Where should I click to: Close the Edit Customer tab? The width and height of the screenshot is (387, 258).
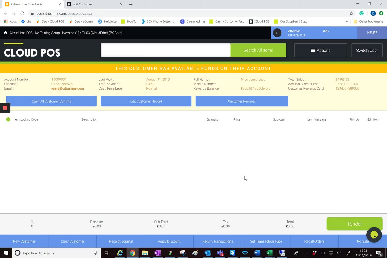click(x=121, y=4)
